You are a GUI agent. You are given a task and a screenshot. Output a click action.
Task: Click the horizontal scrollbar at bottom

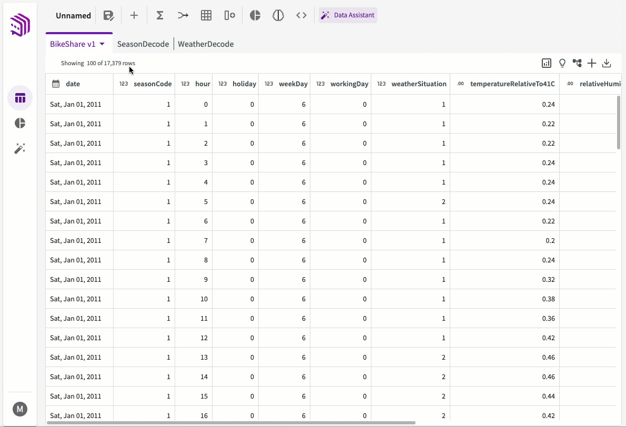coord(231,423)
